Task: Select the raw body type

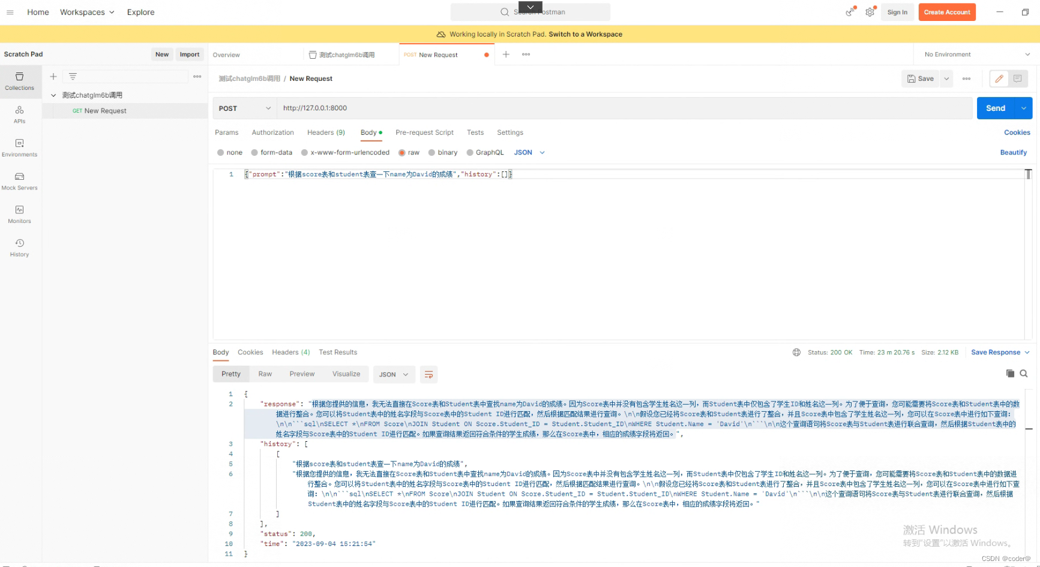Action: click(x=409, y=153)
